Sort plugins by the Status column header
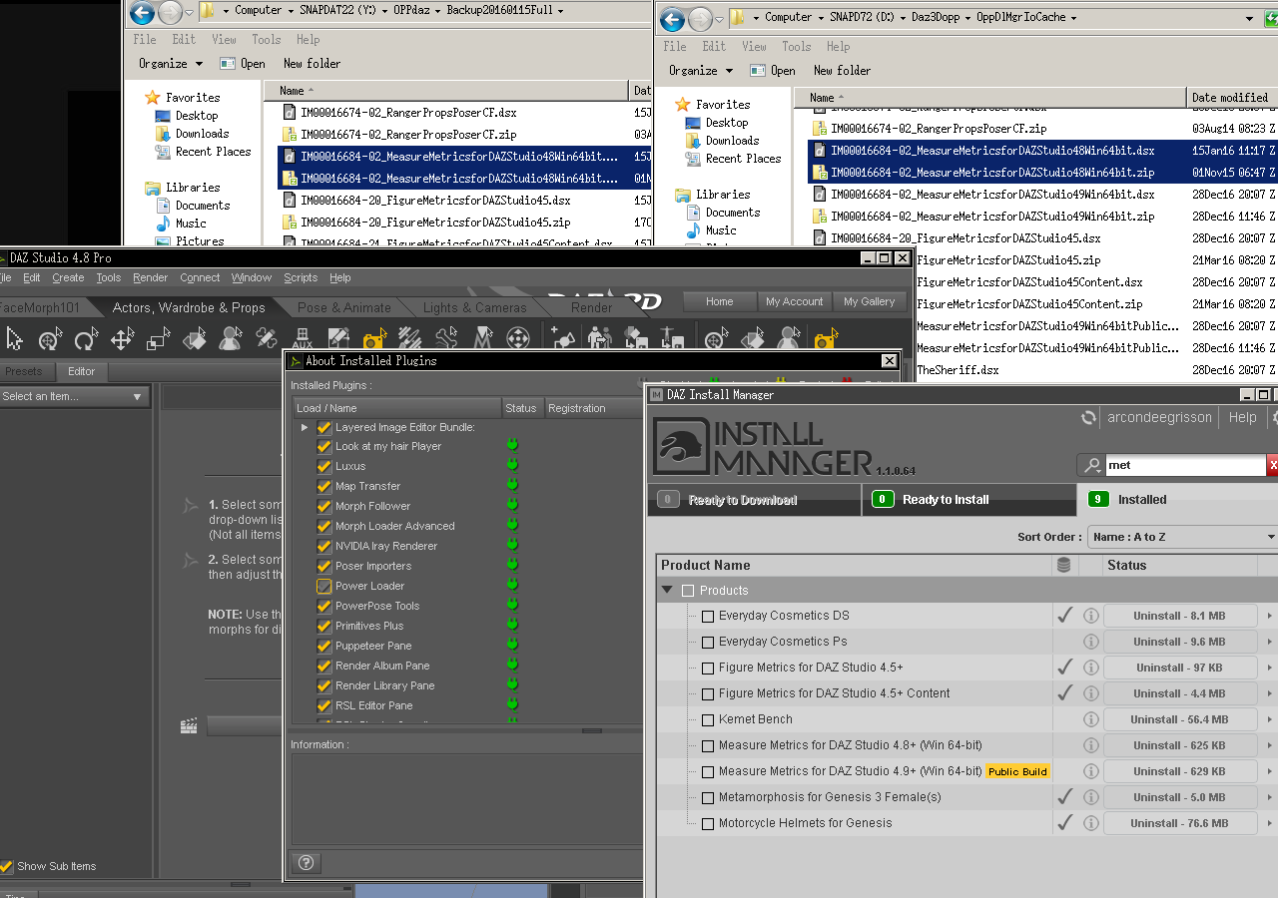The width and height of the screenshot is (1278, 898). click(521, 408)
